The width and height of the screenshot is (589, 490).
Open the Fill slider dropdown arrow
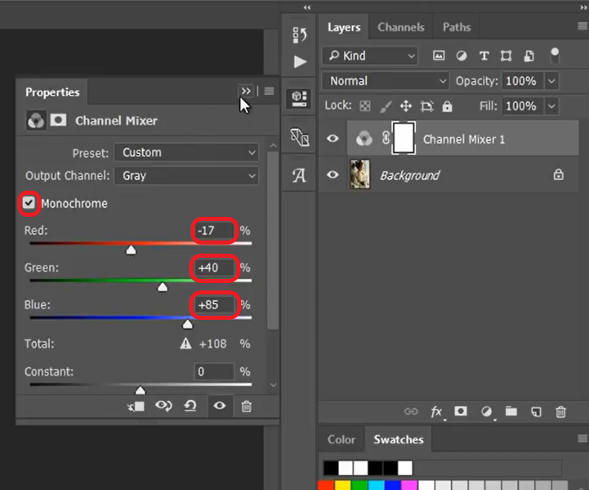pyautogui.click(x=551, y=106)
